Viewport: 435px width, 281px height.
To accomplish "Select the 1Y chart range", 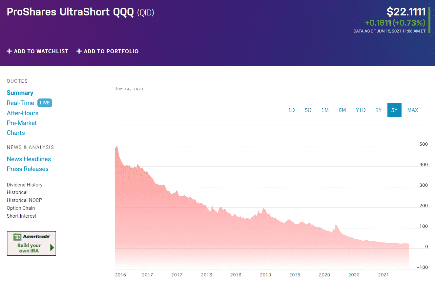I will coord(379,110).
